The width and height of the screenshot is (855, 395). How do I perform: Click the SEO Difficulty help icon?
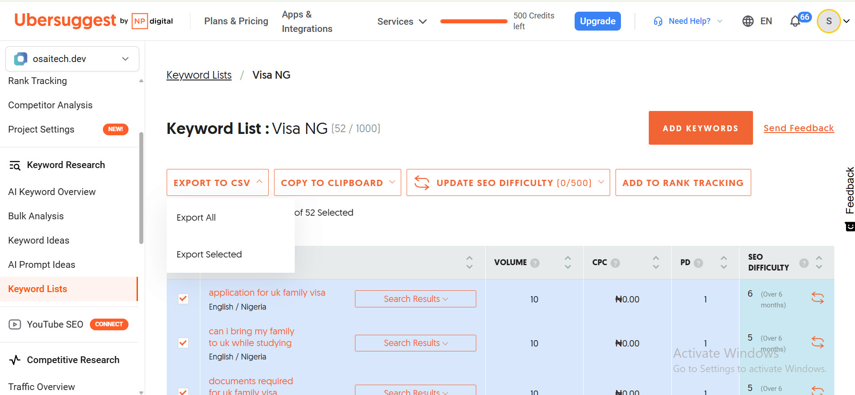[804, 263]
